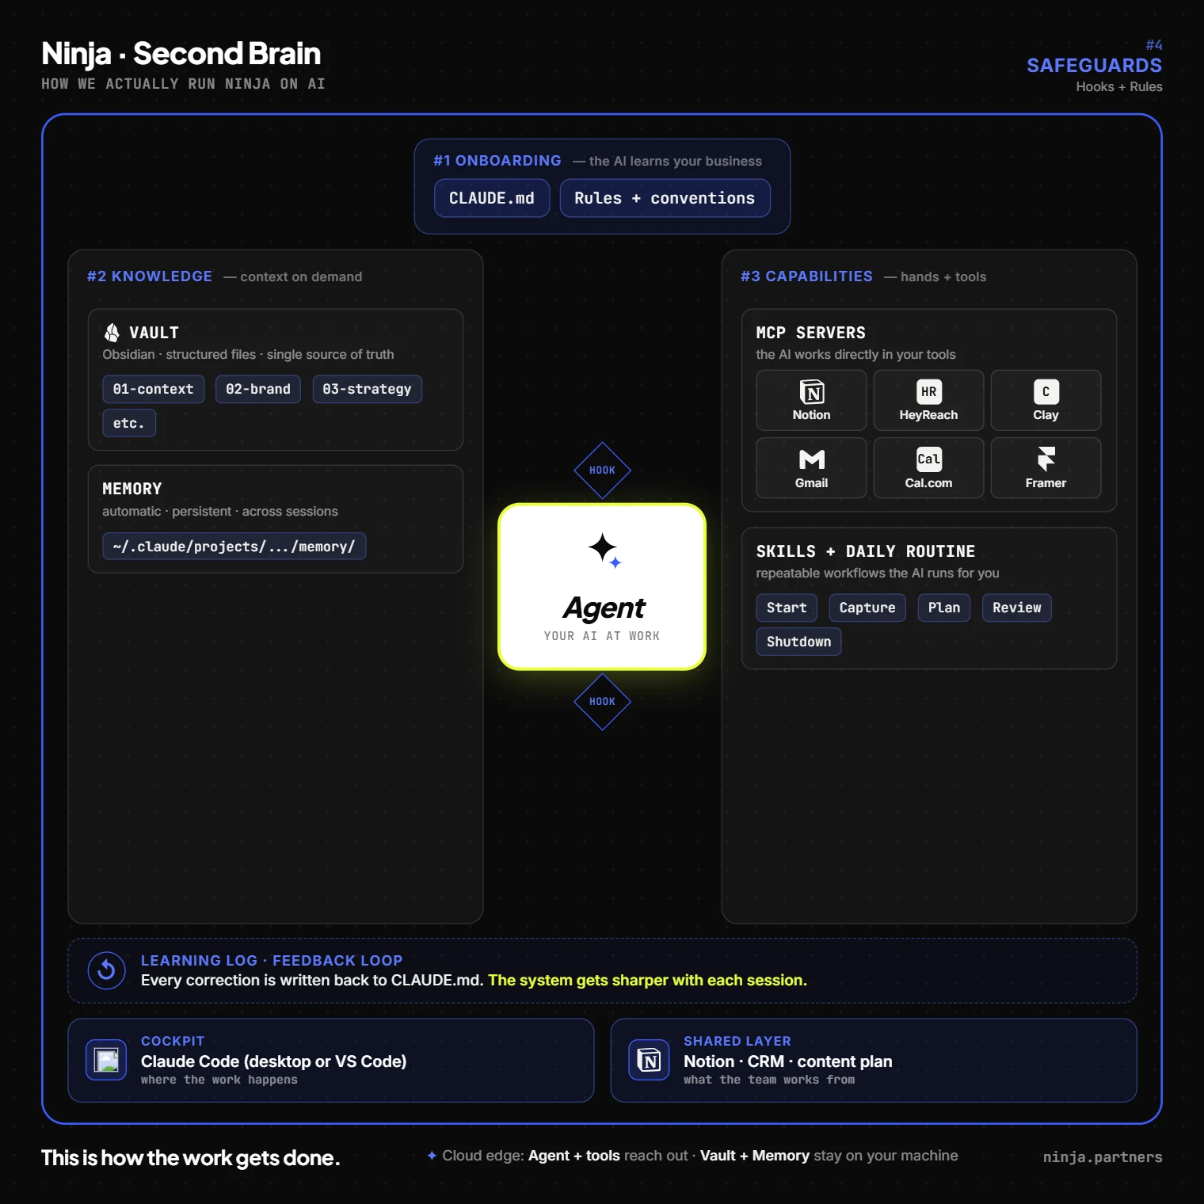Click the COCKPIT label
This screenshot has height=1204, width=1204.
tap(173, 1041)
